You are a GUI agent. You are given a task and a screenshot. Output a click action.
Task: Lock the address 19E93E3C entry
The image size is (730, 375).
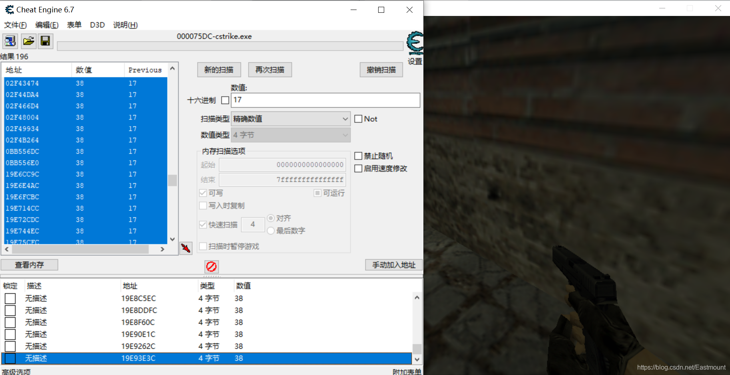(x=10, y=358)
